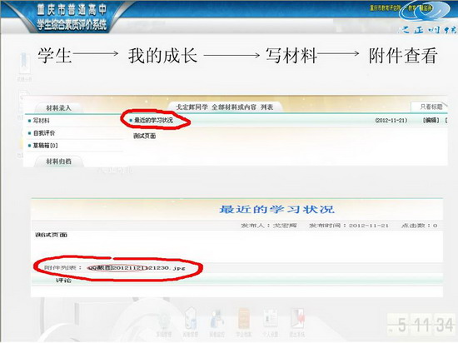This screenshot has width=458, height=343.
Task: Select 写材料 in the left menu
Action: tap(41, 121)
